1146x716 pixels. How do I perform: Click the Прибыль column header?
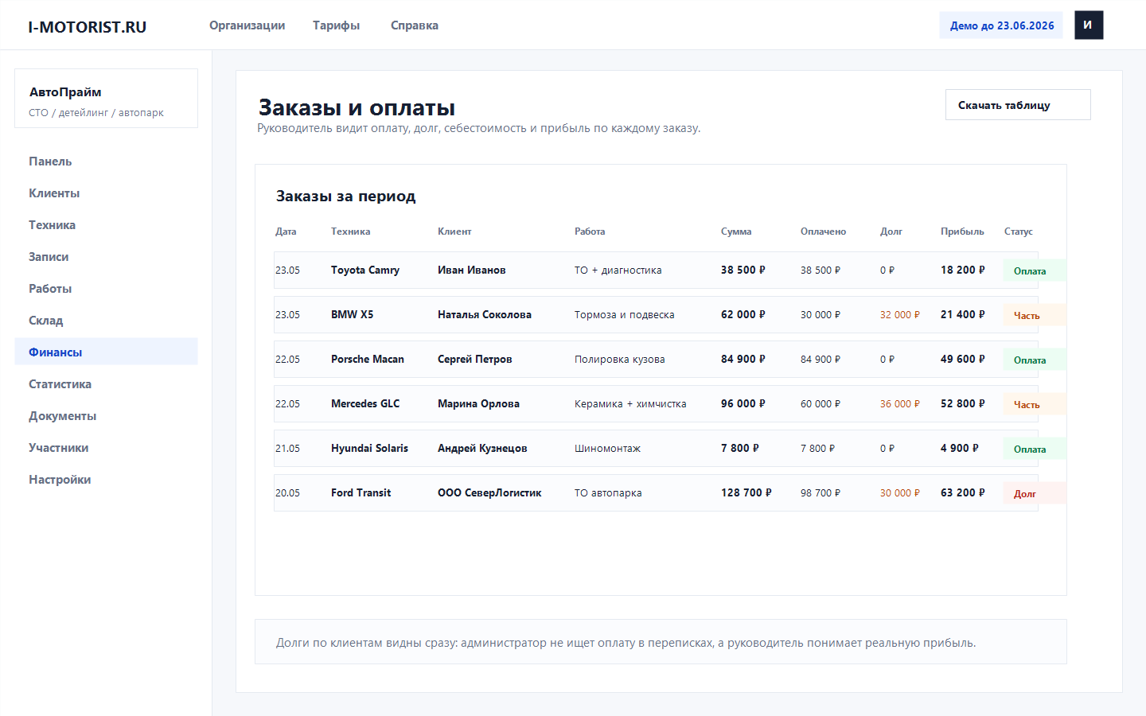click(x=962, y=232)
